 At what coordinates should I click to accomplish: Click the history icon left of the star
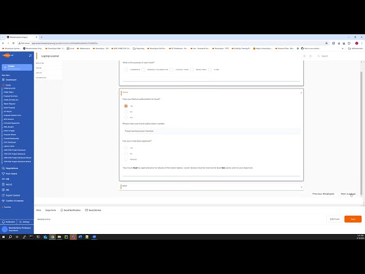[305, 56]
